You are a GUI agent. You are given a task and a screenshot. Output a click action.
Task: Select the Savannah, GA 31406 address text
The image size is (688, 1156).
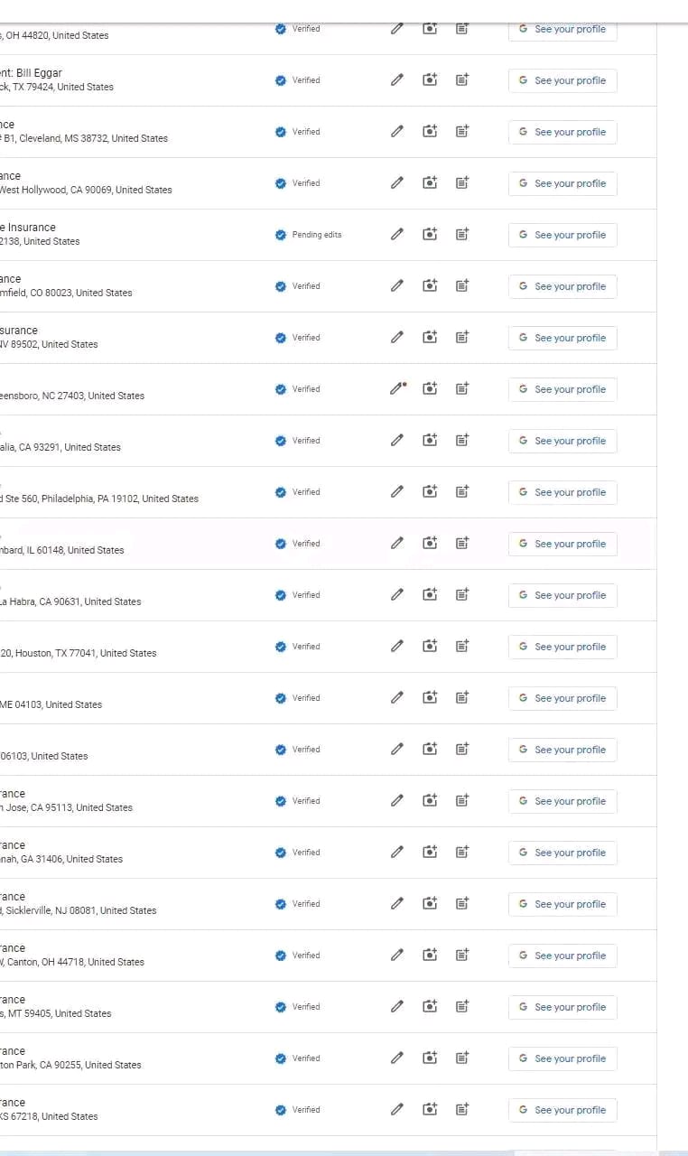(x=61, y=859)
